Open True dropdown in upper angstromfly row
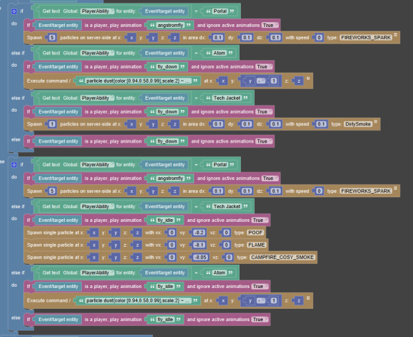413x337 pixels. [270, 25]
